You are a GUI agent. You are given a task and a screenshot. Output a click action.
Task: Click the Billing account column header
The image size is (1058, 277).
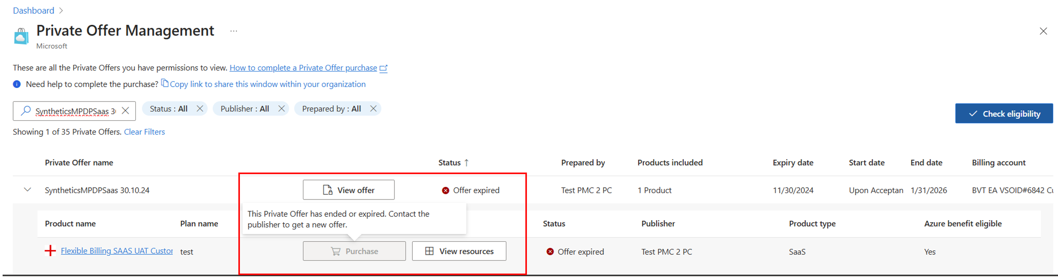[998, 162]
